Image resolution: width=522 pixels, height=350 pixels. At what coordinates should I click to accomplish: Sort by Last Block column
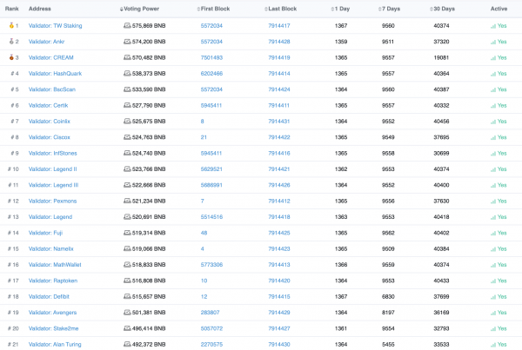(x=281, y=9)
